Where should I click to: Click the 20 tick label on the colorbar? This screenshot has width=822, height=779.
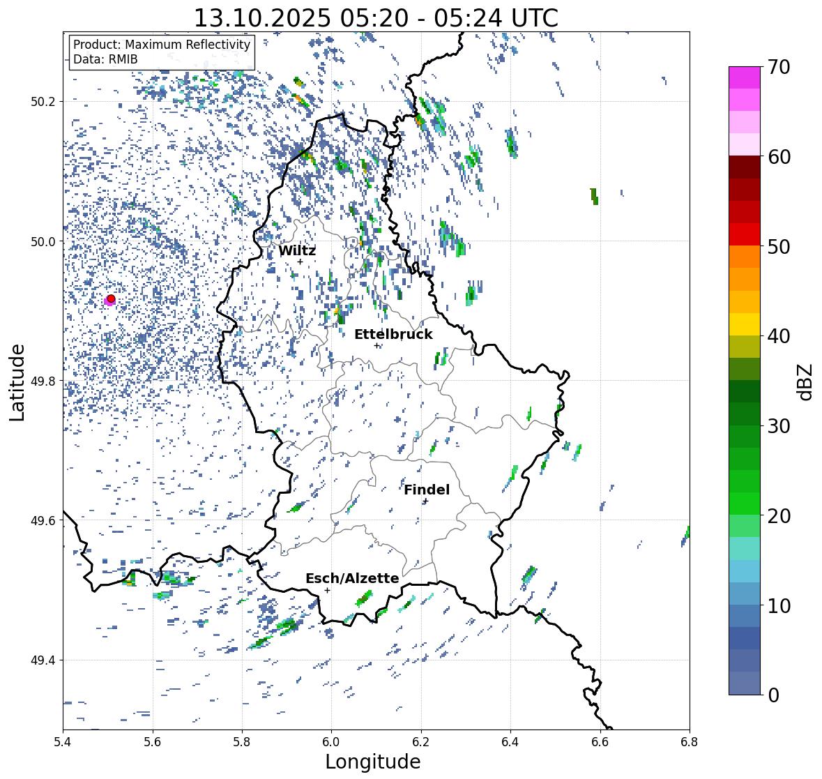[779, 516]
